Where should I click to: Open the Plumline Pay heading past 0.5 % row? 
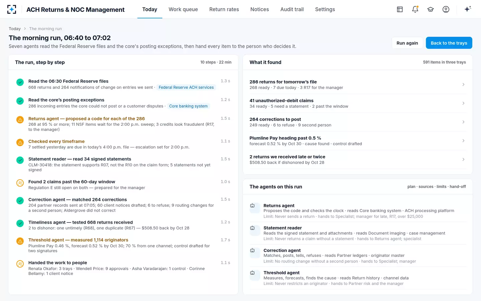pos(357,140)
